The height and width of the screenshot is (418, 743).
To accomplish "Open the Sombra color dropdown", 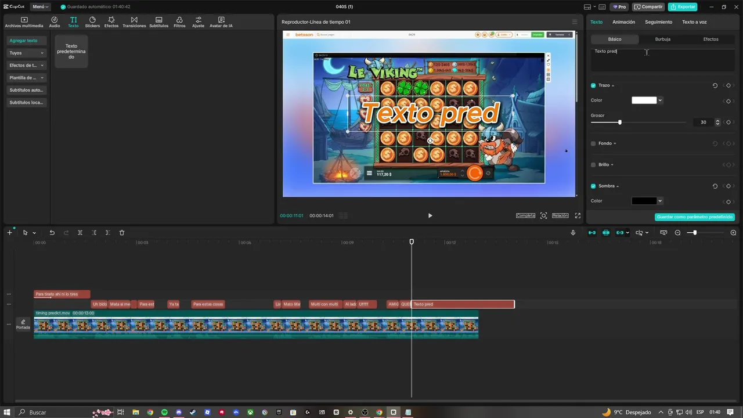I will point(660,201).
